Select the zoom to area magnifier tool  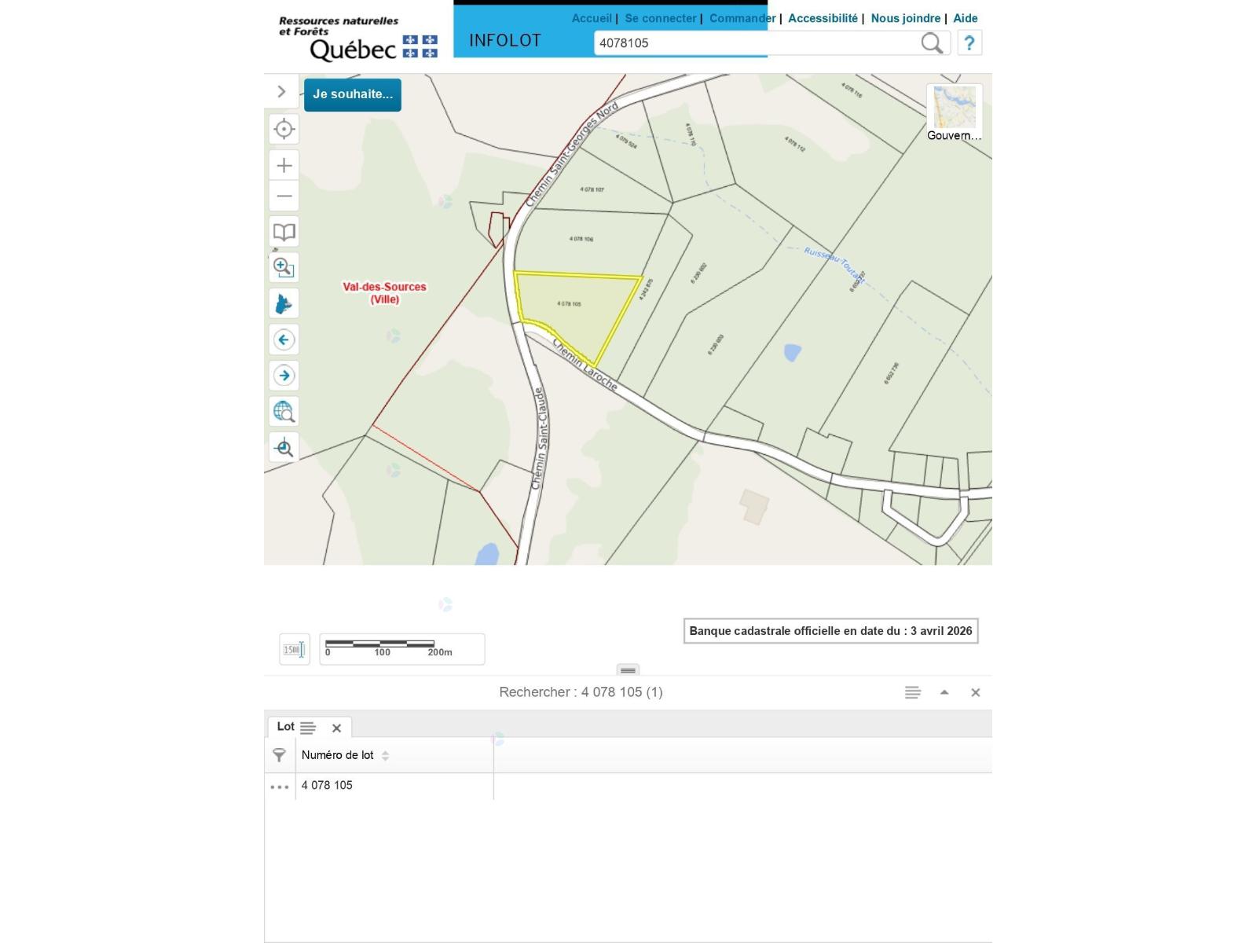coord(284,268)
